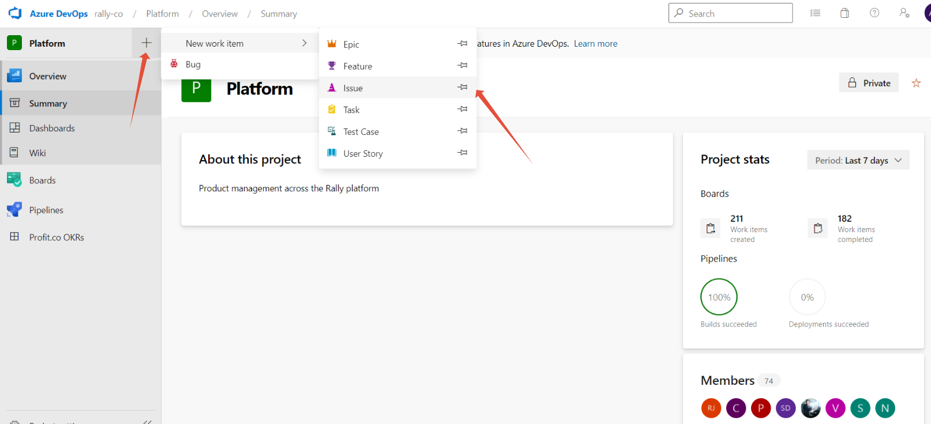Open the Help question mark icon
The width and height of the screenshot is (931, 424).
874,13
